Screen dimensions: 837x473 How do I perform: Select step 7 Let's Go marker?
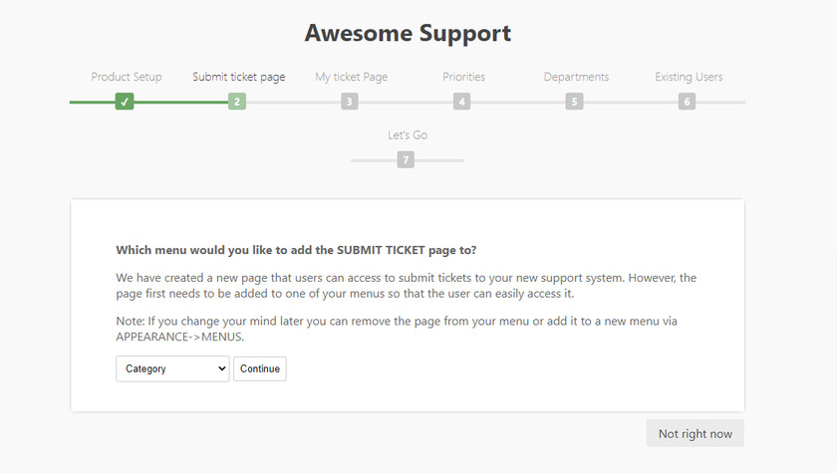pyautogui.click(x=406, y=159)
